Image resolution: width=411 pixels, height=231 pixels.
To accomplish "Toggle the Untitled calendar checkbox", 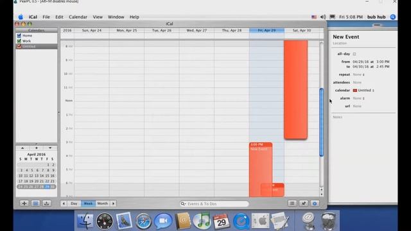I will 19,46.
